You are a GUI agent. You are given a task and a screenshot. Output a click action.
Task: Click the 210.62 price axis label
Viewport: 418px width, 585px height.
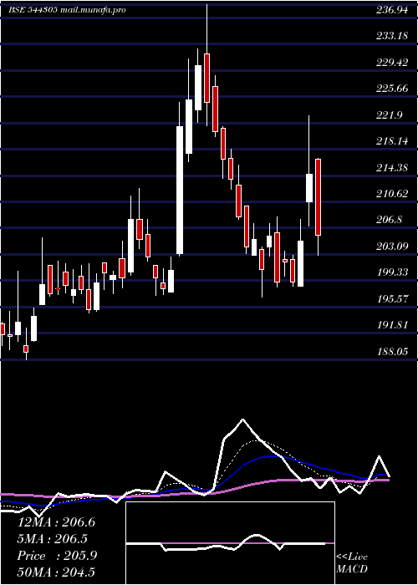tap(391, 194)
